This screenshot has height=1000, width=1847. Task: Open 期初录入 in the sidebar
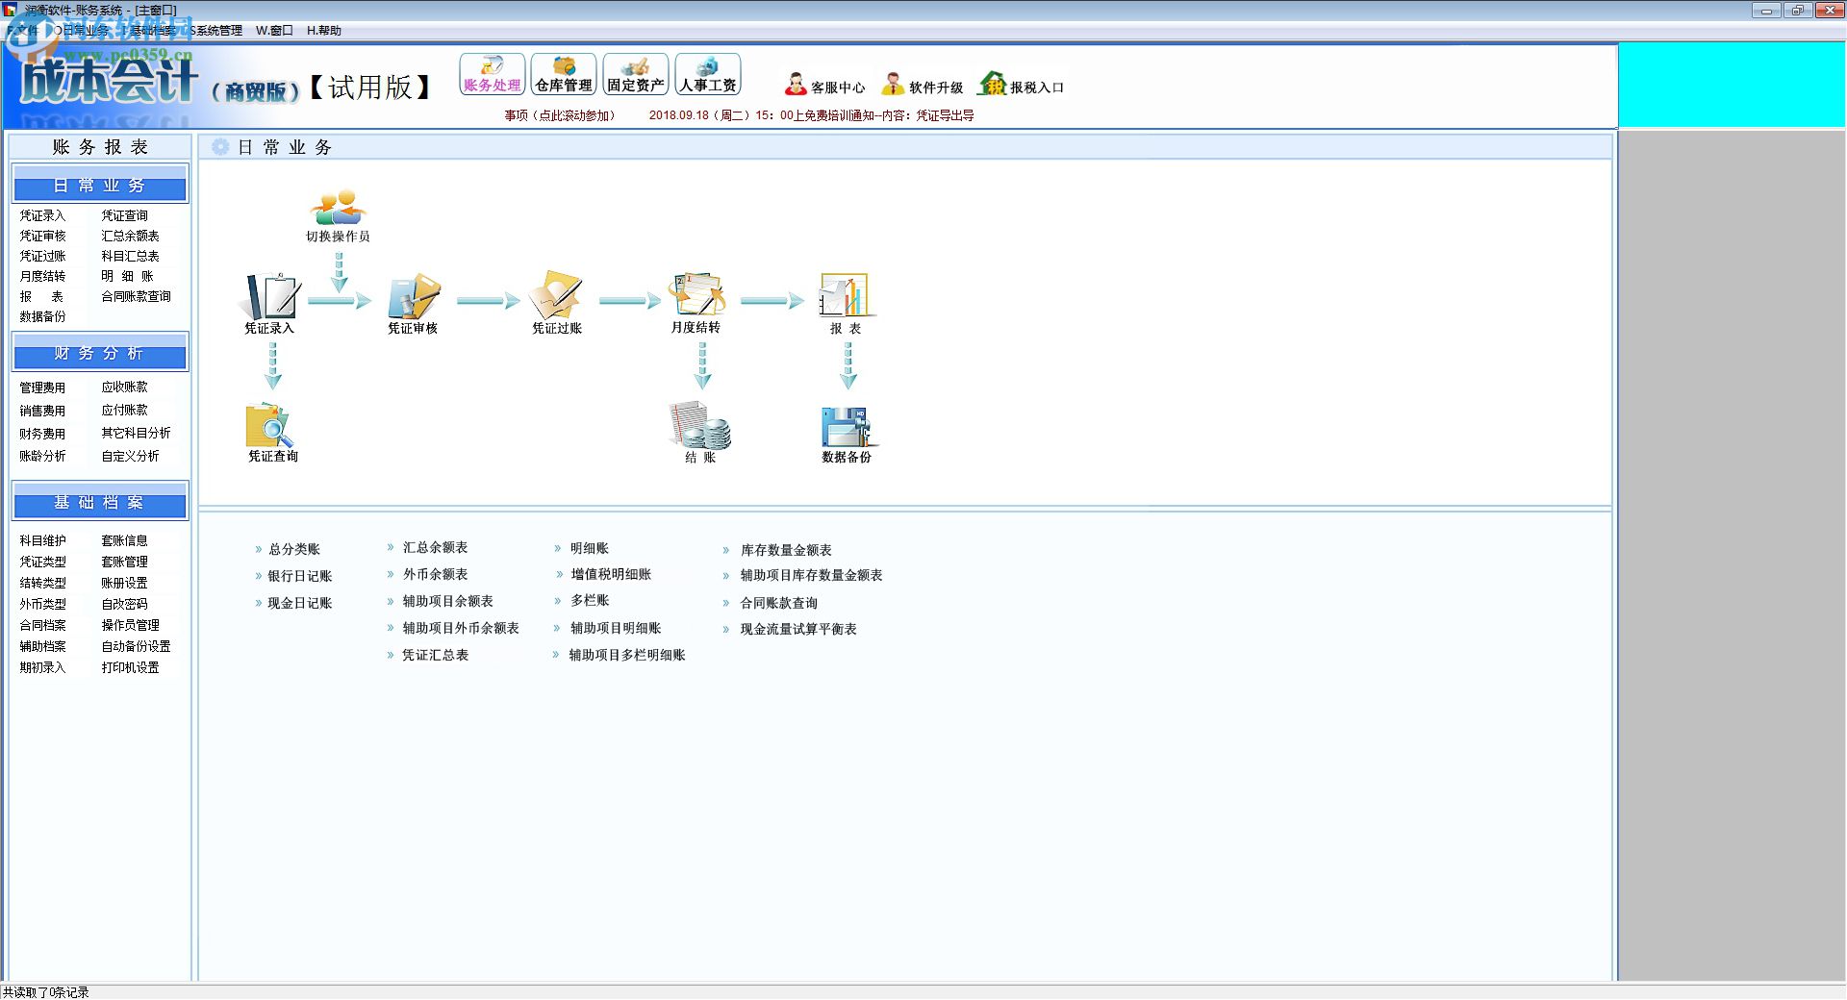point(43,667)
